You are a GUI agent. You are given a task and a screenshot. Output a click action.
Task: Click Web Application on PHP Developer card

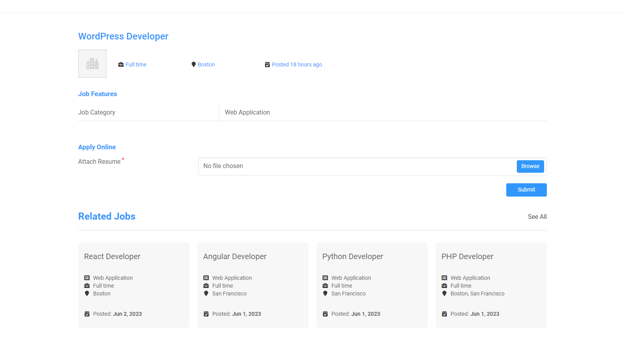470,278
